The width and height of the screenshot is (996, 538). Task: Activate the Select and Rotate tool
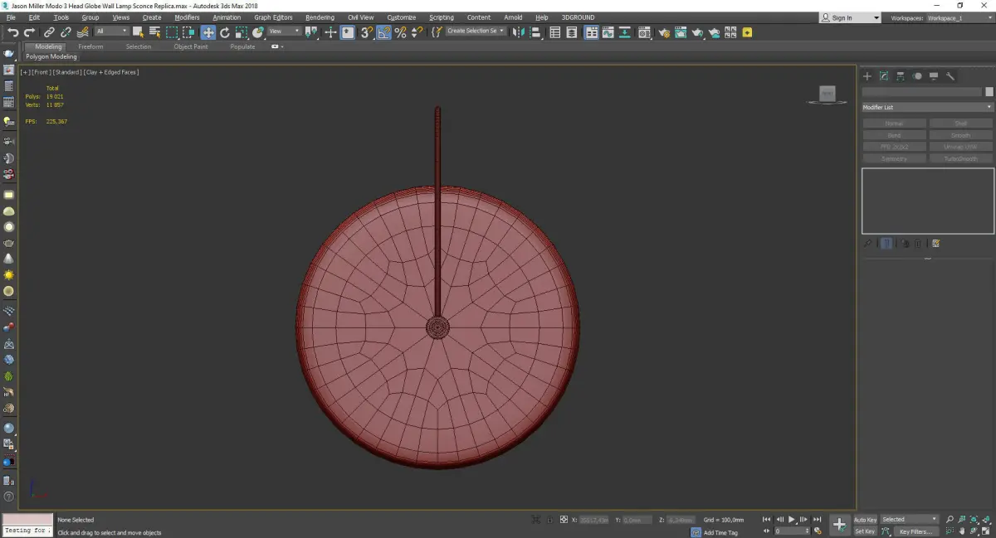point(224,32)
